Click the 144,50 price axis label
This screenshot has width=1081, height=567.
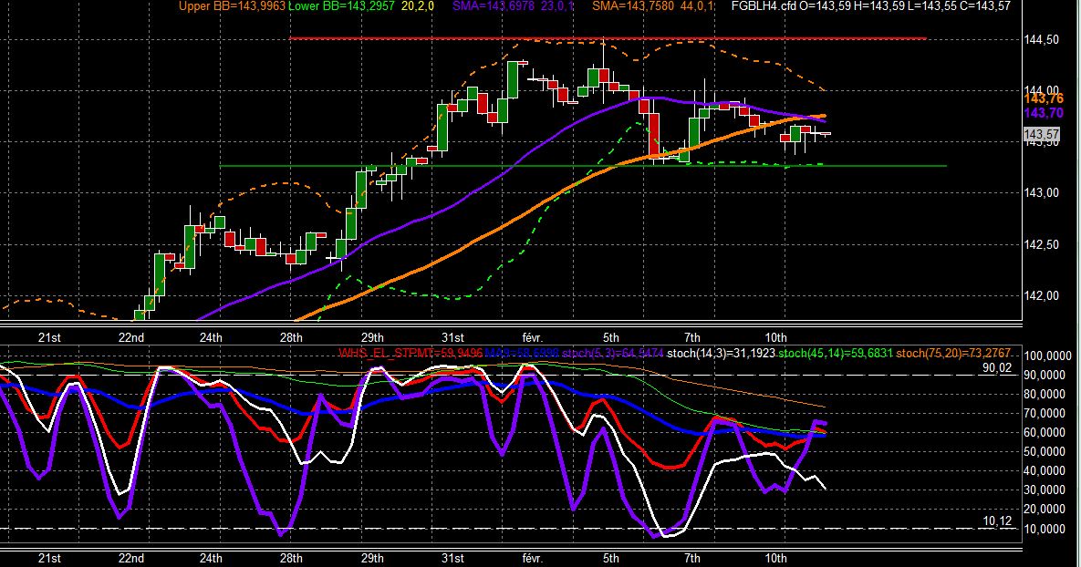1042,40
